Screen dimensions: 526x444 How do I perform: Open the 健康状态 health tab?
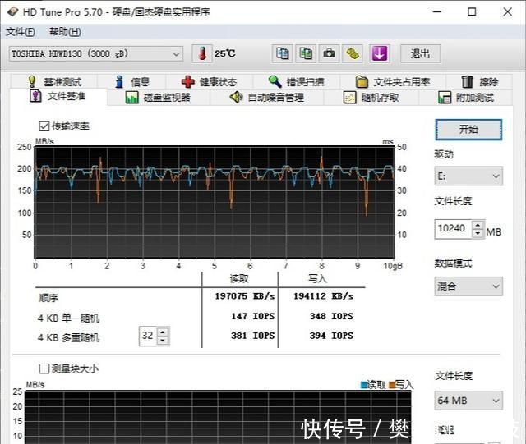coord(209,82)
